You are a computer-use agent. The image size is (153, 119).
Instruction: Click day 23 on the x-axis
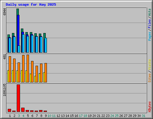click(x=108, y=116)
